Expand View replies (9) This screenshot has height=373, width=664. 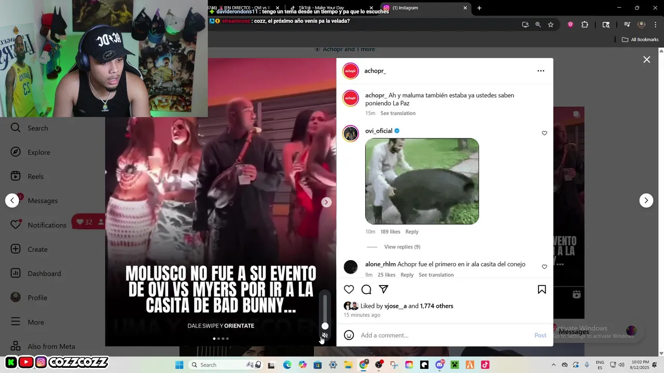coord(402,247)
